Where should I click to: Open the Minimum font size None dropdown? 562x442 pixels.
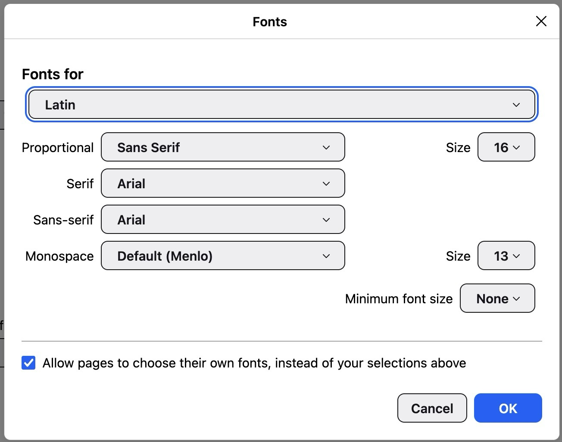497,299
